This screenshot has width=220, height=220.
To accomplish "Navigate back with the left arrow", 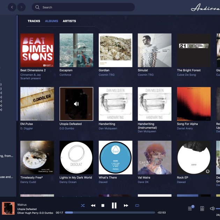I will click(x=12, y=7).
